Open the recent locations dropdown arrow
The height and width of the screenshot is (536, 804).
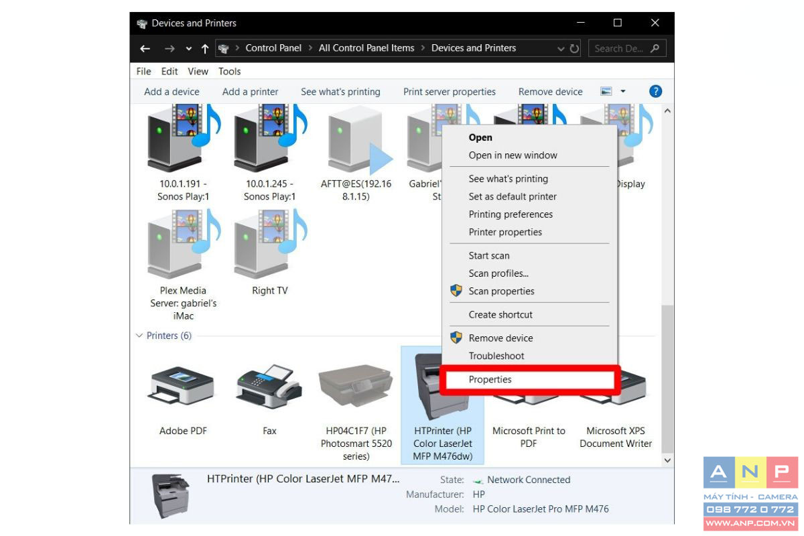click(188, 49)
